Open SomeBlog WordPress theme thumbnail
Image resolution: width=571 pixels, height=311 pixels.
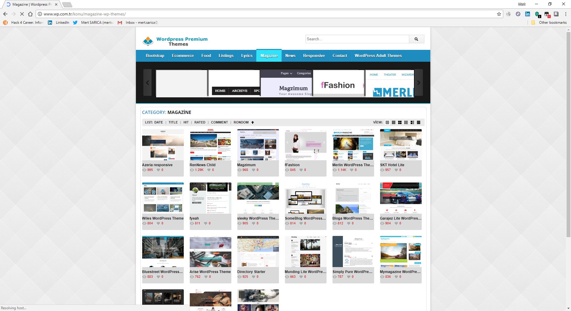click(306, 198)
